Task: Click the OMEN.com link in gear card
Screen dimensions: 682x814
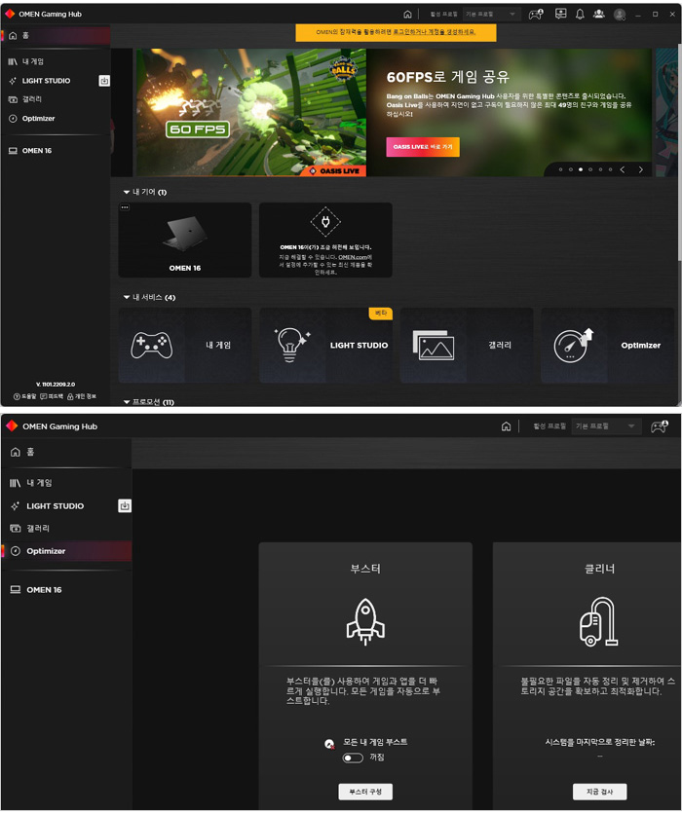Action: click(x=354, y=257)
